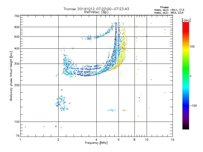Click the 'Phases' statistics header

tap(164, 7)
